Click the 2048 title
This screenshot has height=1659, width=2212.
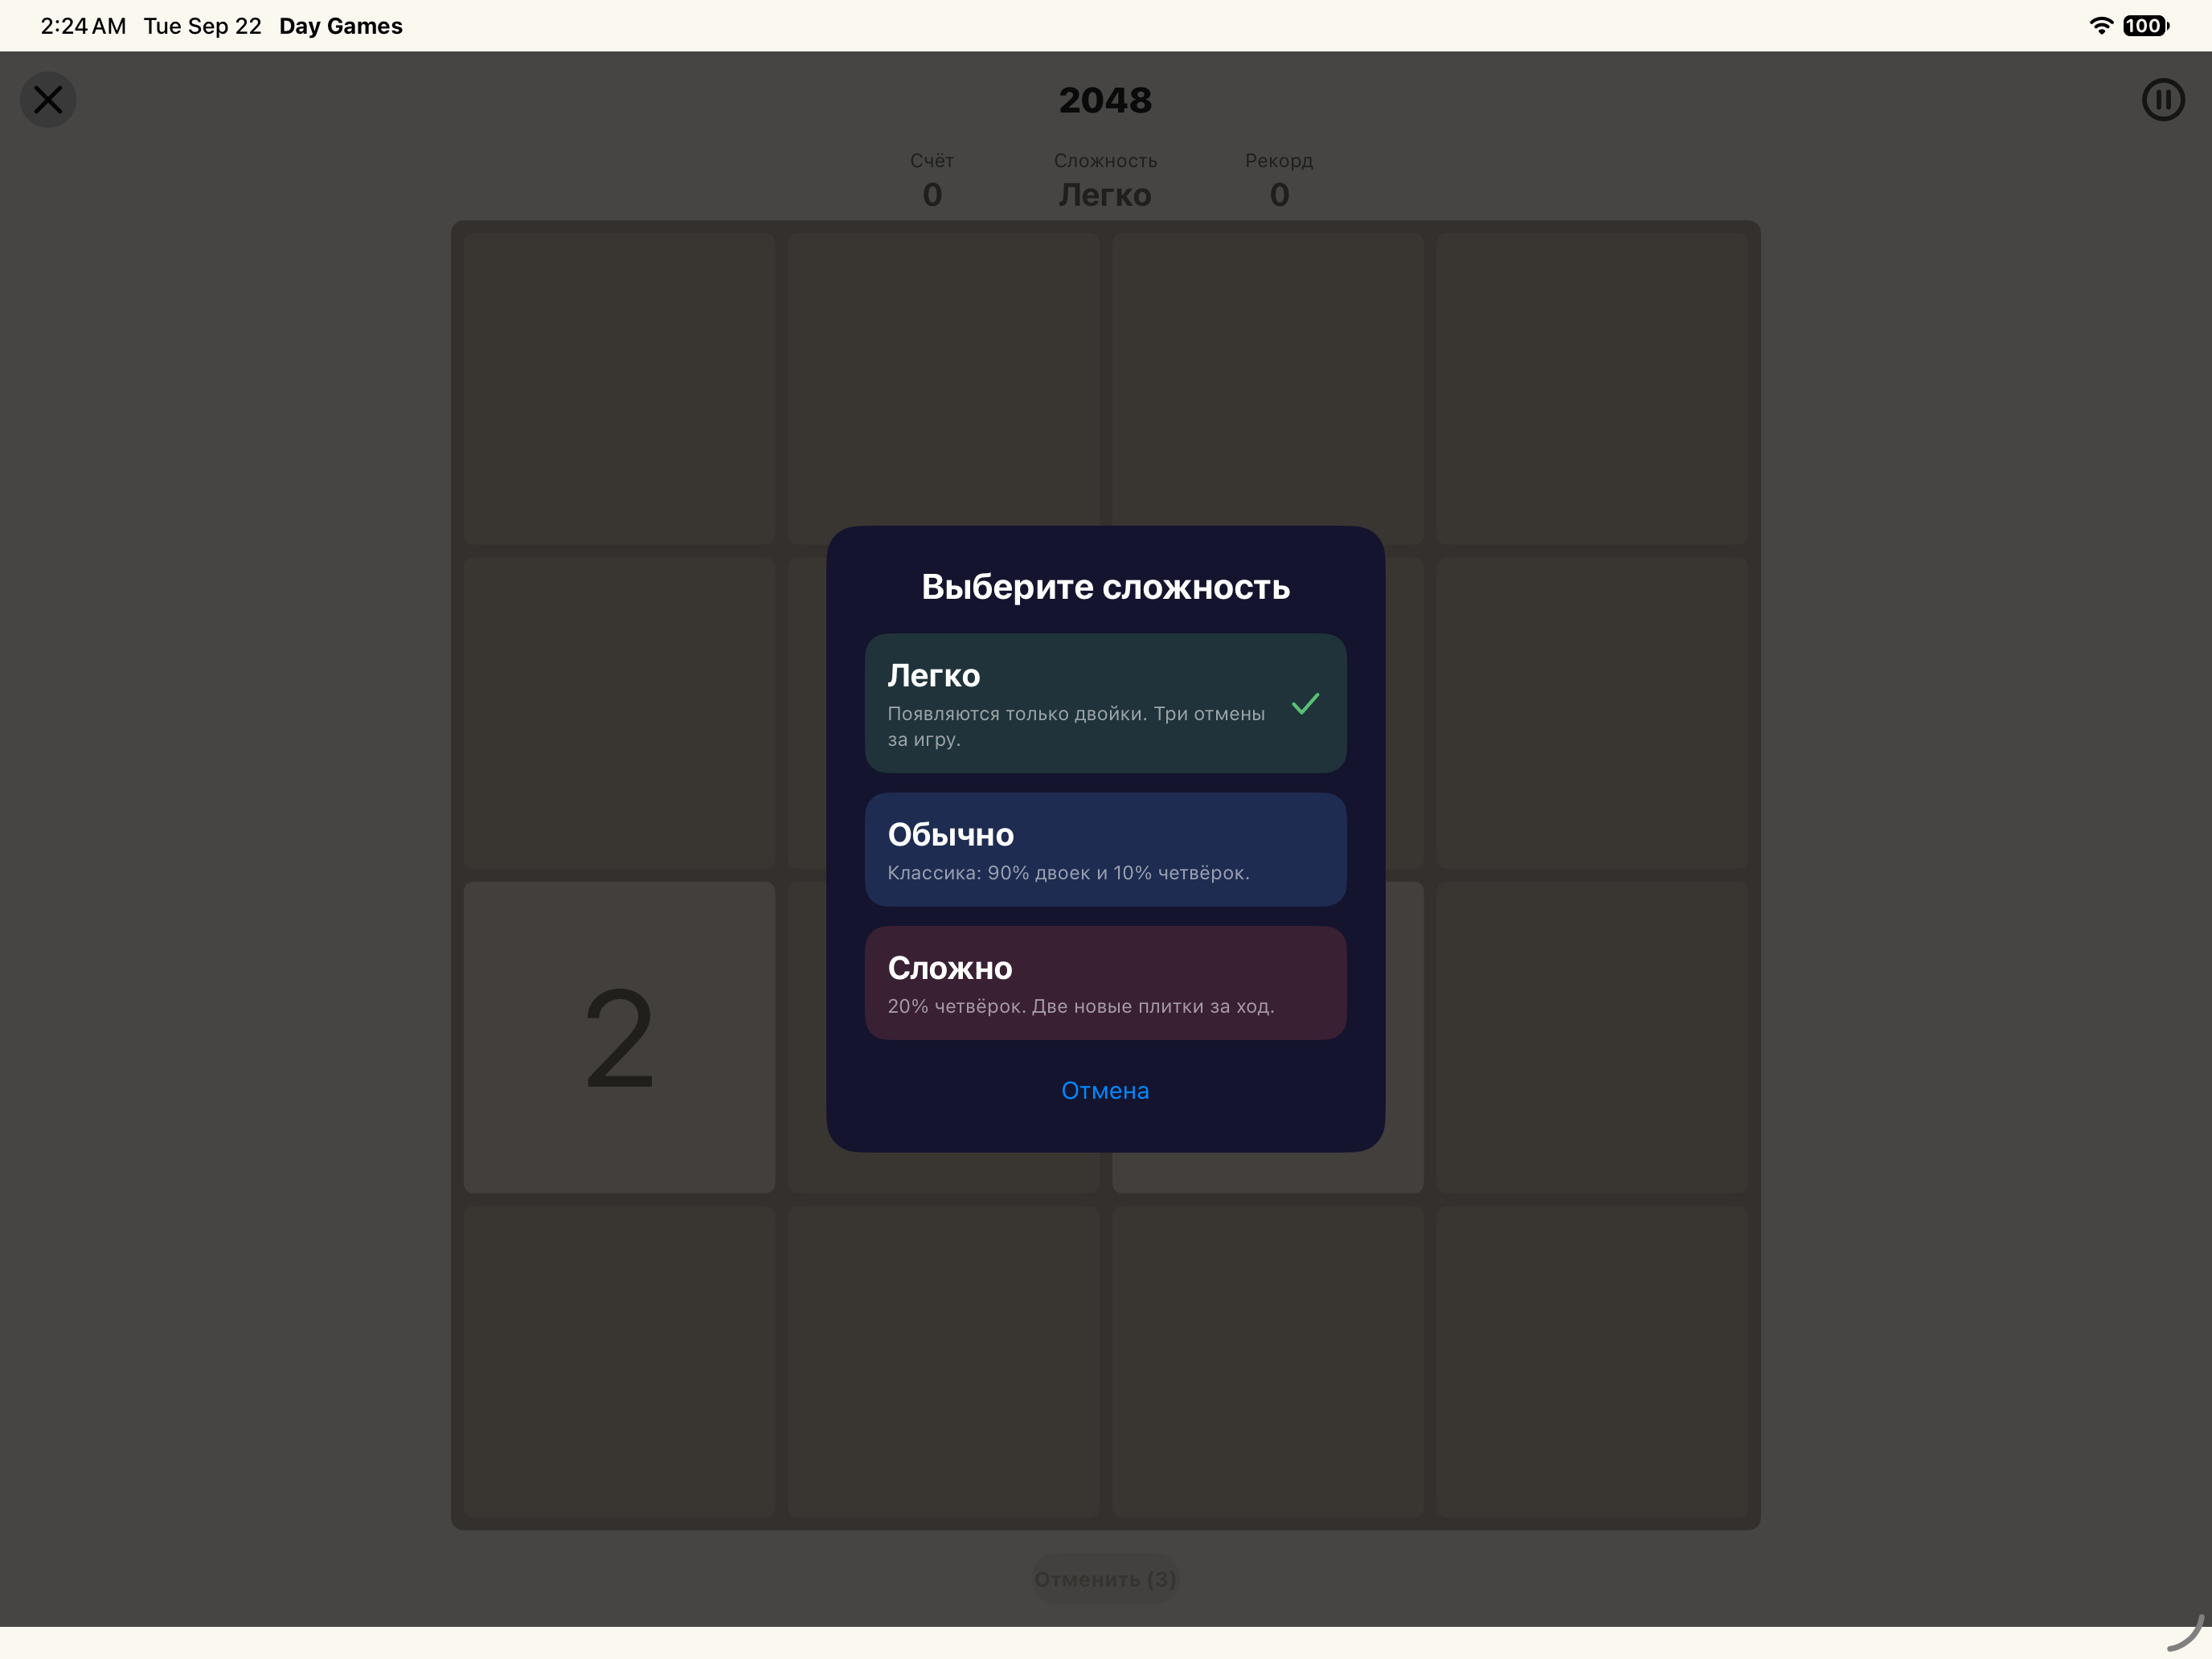click(1105, 100)
